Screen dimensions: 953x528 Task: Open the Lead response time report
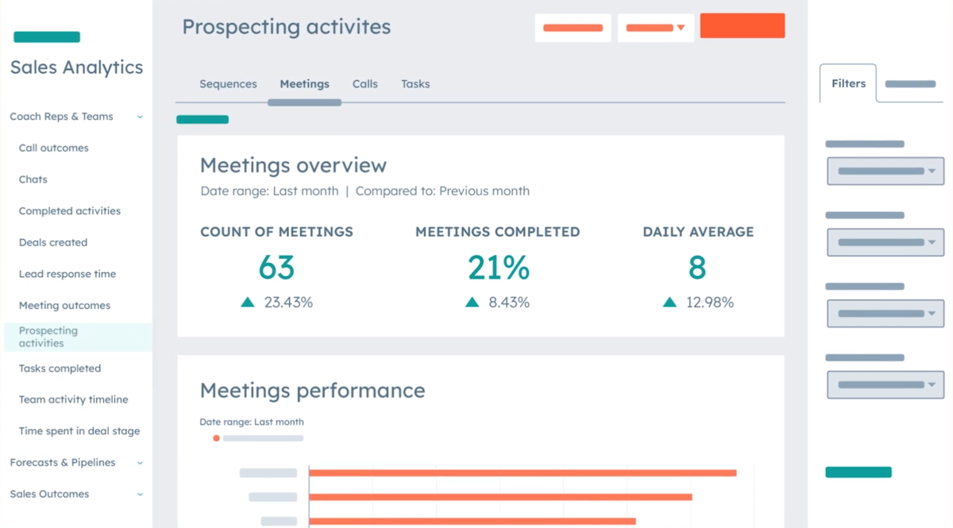coord(68,273)
